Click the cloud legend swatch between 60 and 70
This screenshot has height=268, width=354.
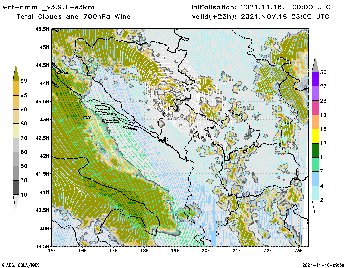(16, 145)
